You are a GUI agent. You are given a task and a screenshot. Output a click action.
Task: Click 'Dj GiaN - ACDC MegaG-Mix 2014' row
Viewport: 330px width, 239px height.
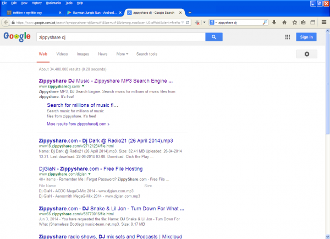click(x=86, y=191)
